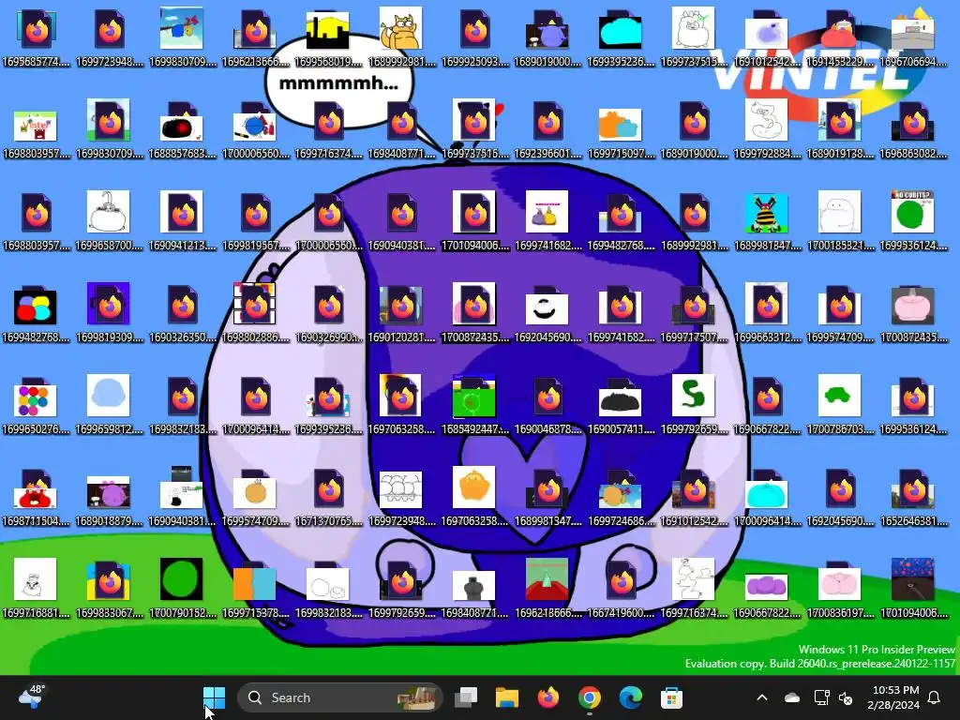Select desktop file 1696706694
This screenshot has height=720, width=960.
point(913,37)
